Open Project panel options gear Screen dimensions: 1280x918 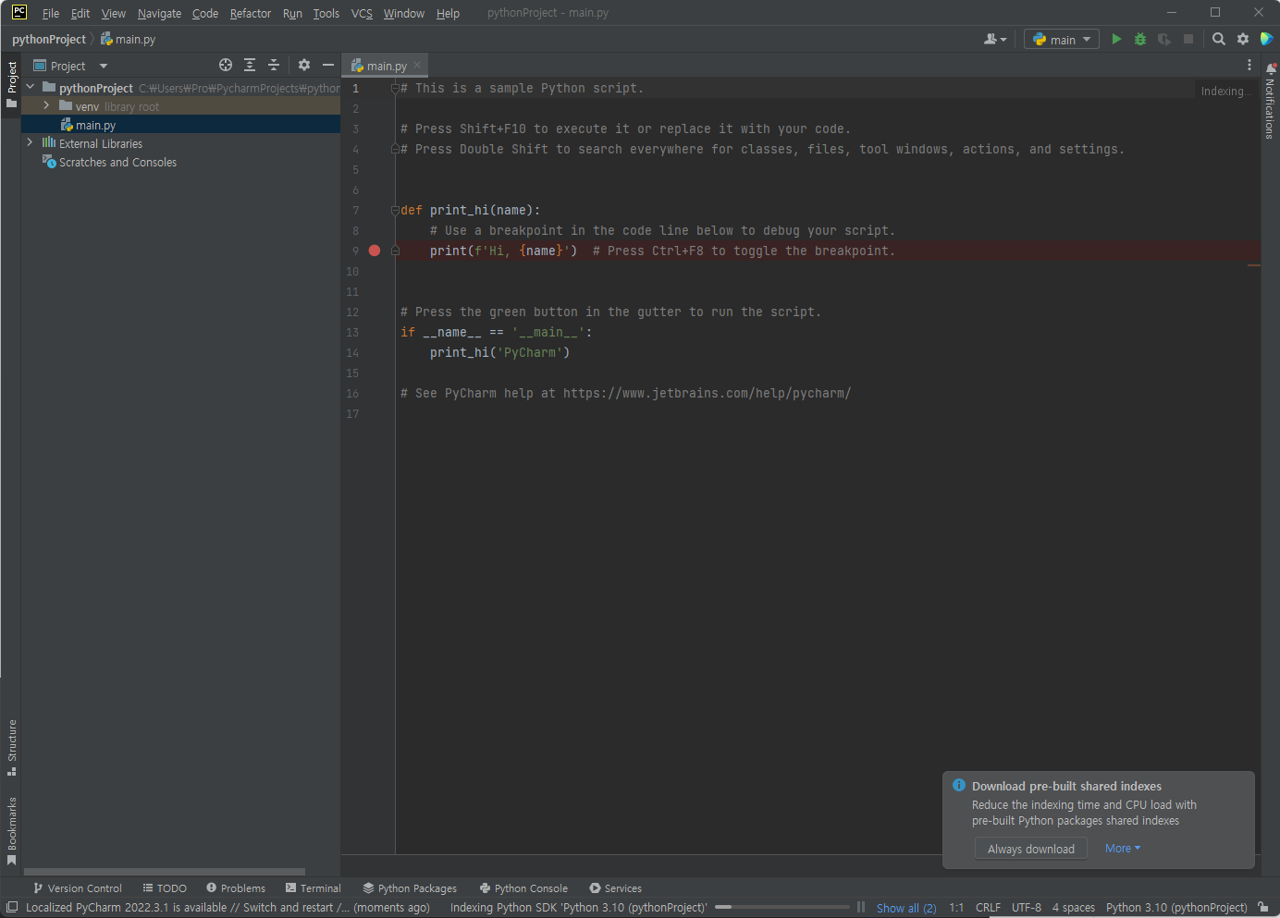pos(304,65)
